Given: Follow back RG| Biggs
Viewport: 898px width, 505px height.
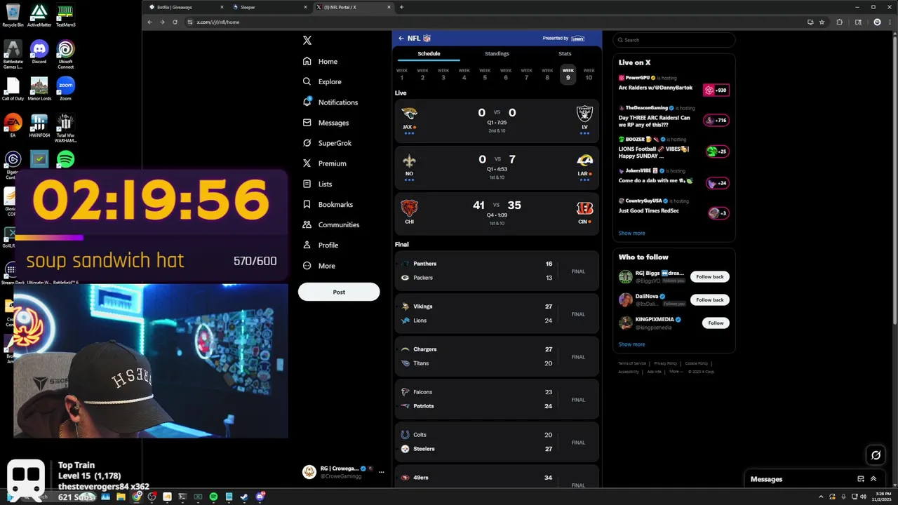Looking at the screenshot, I should point(710,276).
